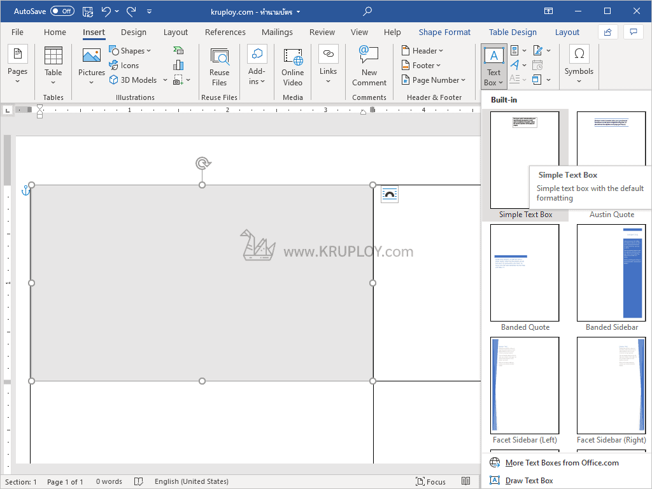Screen dimensions: 652x489
Task: Click the Icons illustration button
Action: coord(124,66)
